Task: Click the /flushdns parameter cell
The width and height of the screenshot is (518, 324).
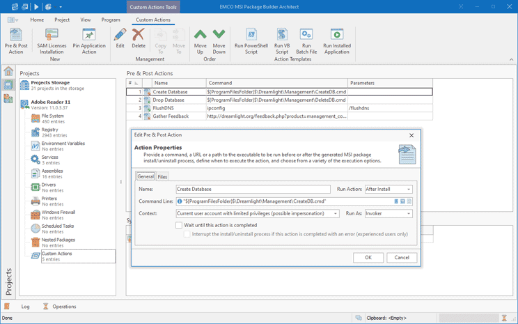Action: tap(390, 108)
